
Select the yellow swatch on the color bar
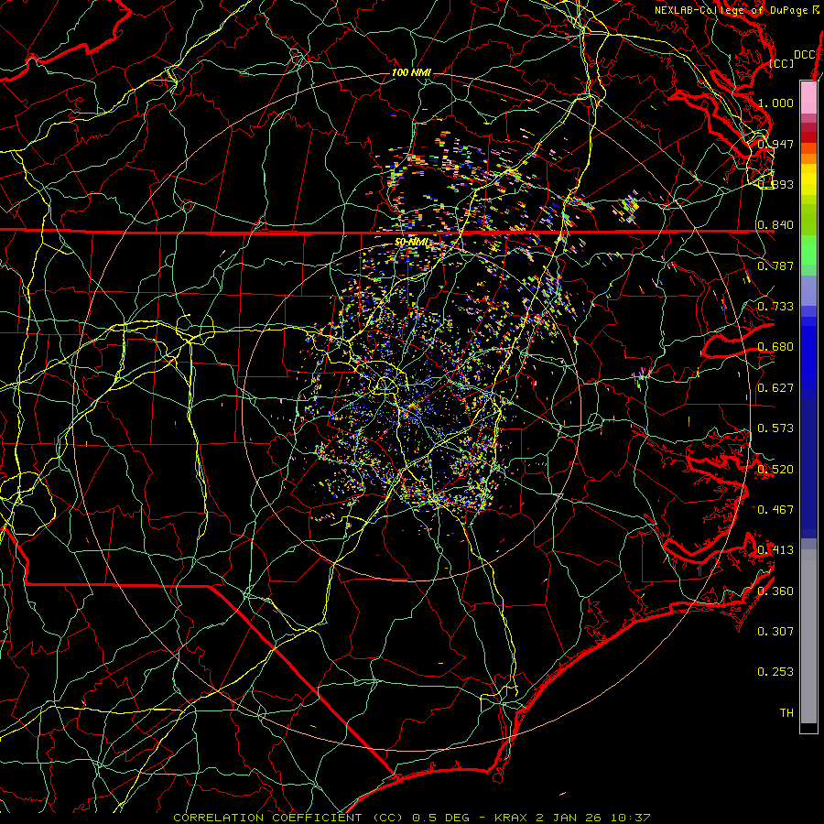[808, 180]
